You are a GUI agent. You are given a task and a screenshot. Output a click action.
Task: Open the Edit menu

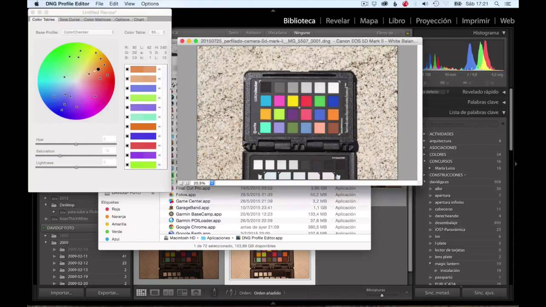coord(114,4)
